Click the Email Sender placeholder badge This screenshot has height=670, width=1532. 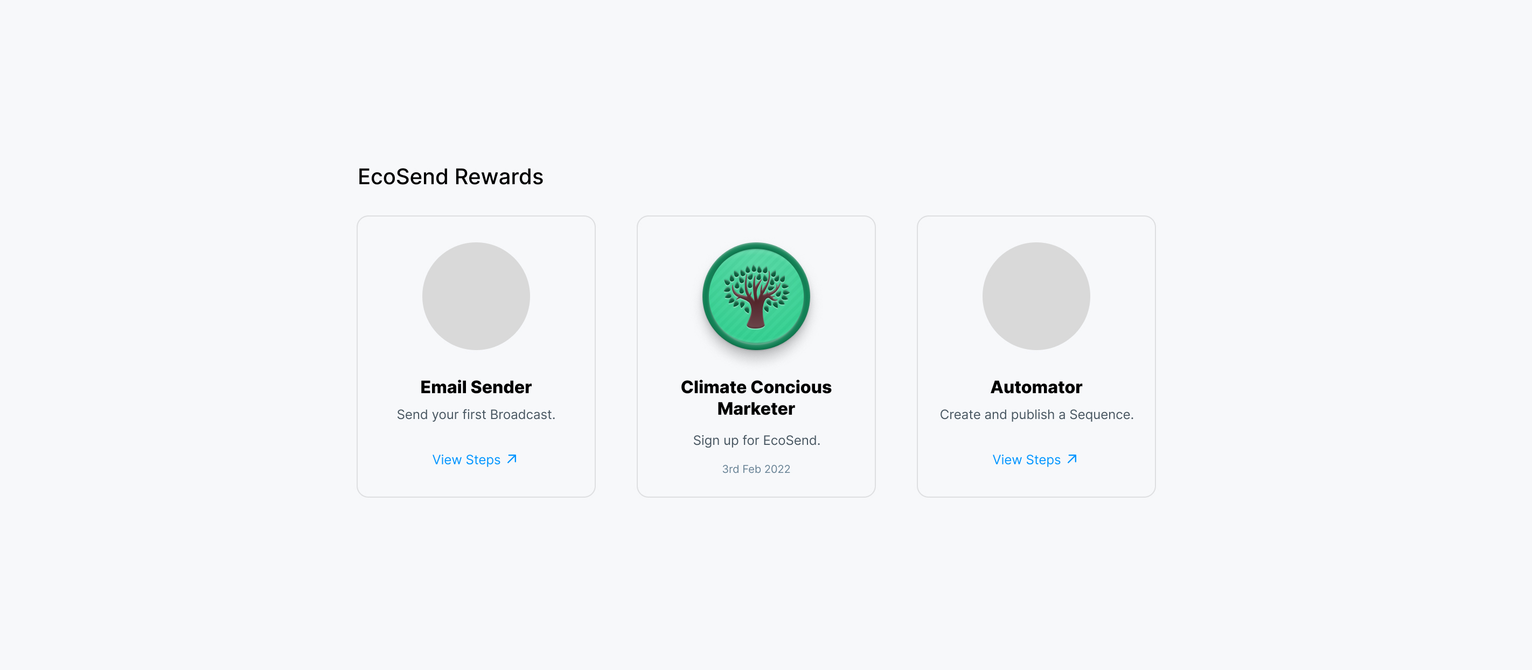pos(476,296)
